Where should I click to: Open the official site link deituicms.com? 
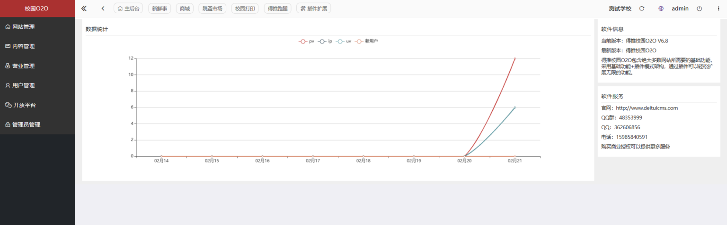(647, 108)
